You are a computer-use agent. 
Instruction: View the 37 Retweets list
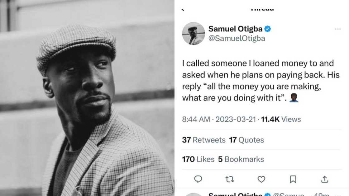pyautogui.click(x=204, y=140)
